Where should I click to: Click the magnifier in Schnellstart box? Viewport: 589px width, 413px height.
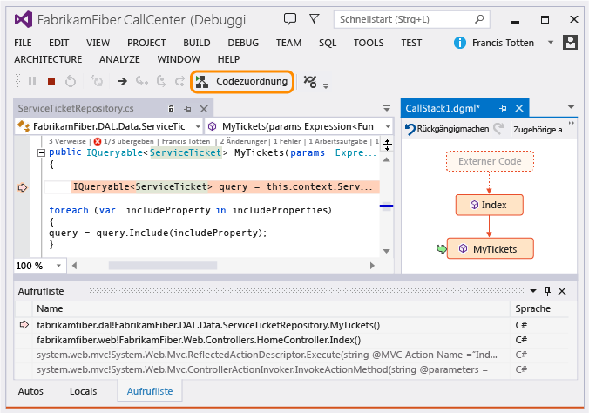point(479,19)
